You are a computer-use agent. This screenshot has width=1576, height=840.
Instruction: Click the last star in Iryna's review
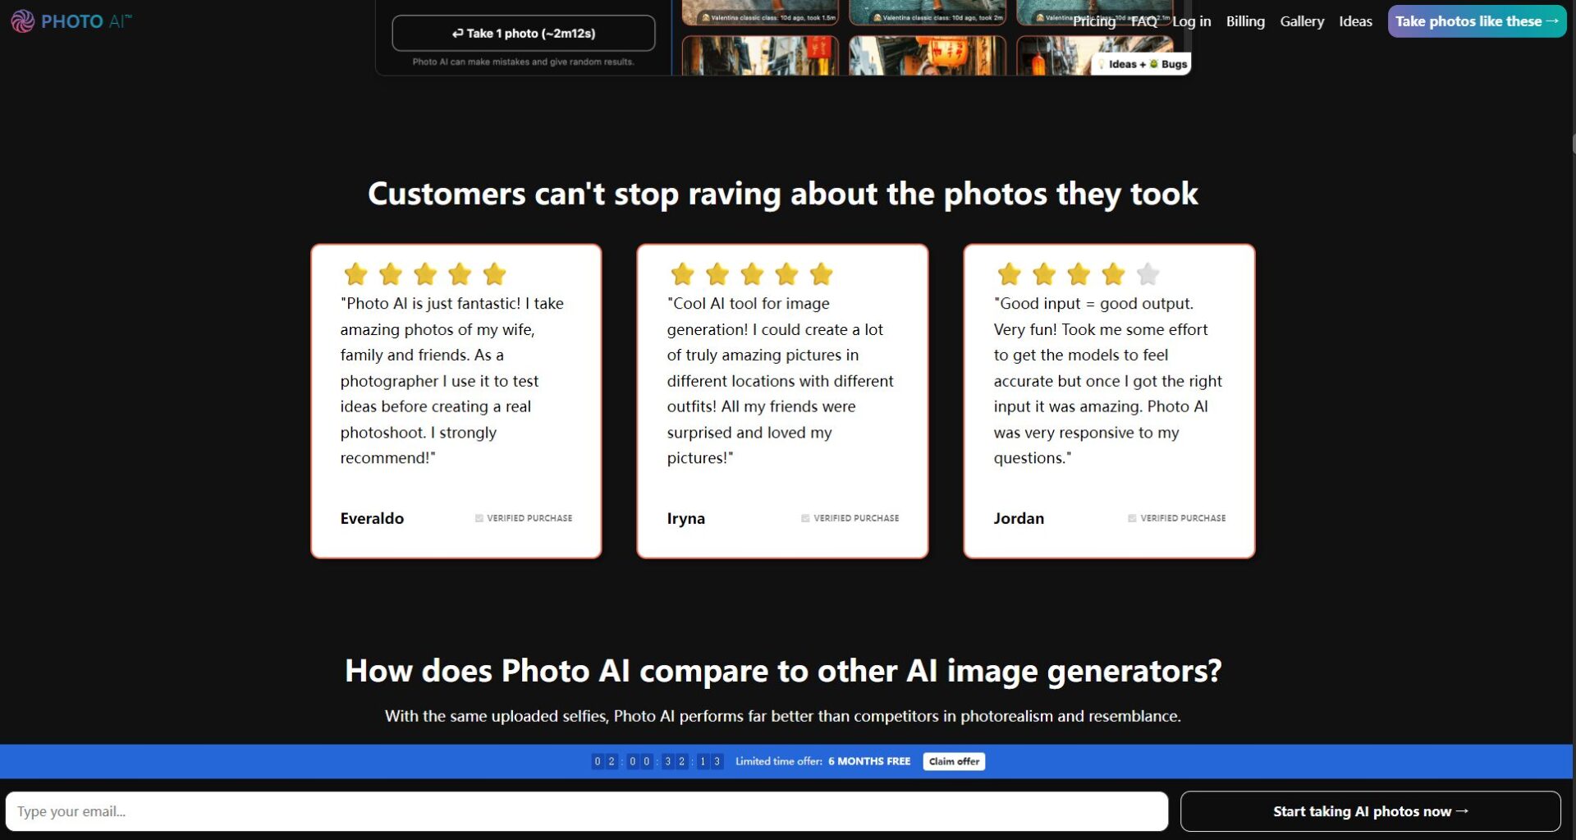pos(821,274)
